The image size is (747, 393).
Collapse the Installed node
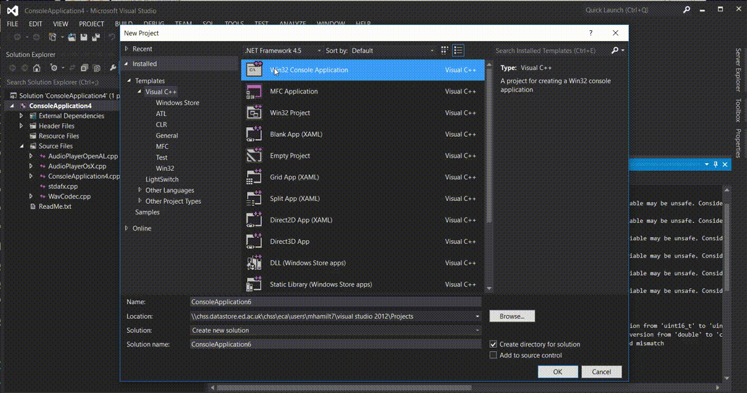[x=126, y=64]
